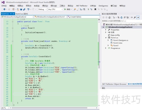Screen dimensions: 142x110
Task: Open the 工具(T) menu
Action: [x=62, y=6]
